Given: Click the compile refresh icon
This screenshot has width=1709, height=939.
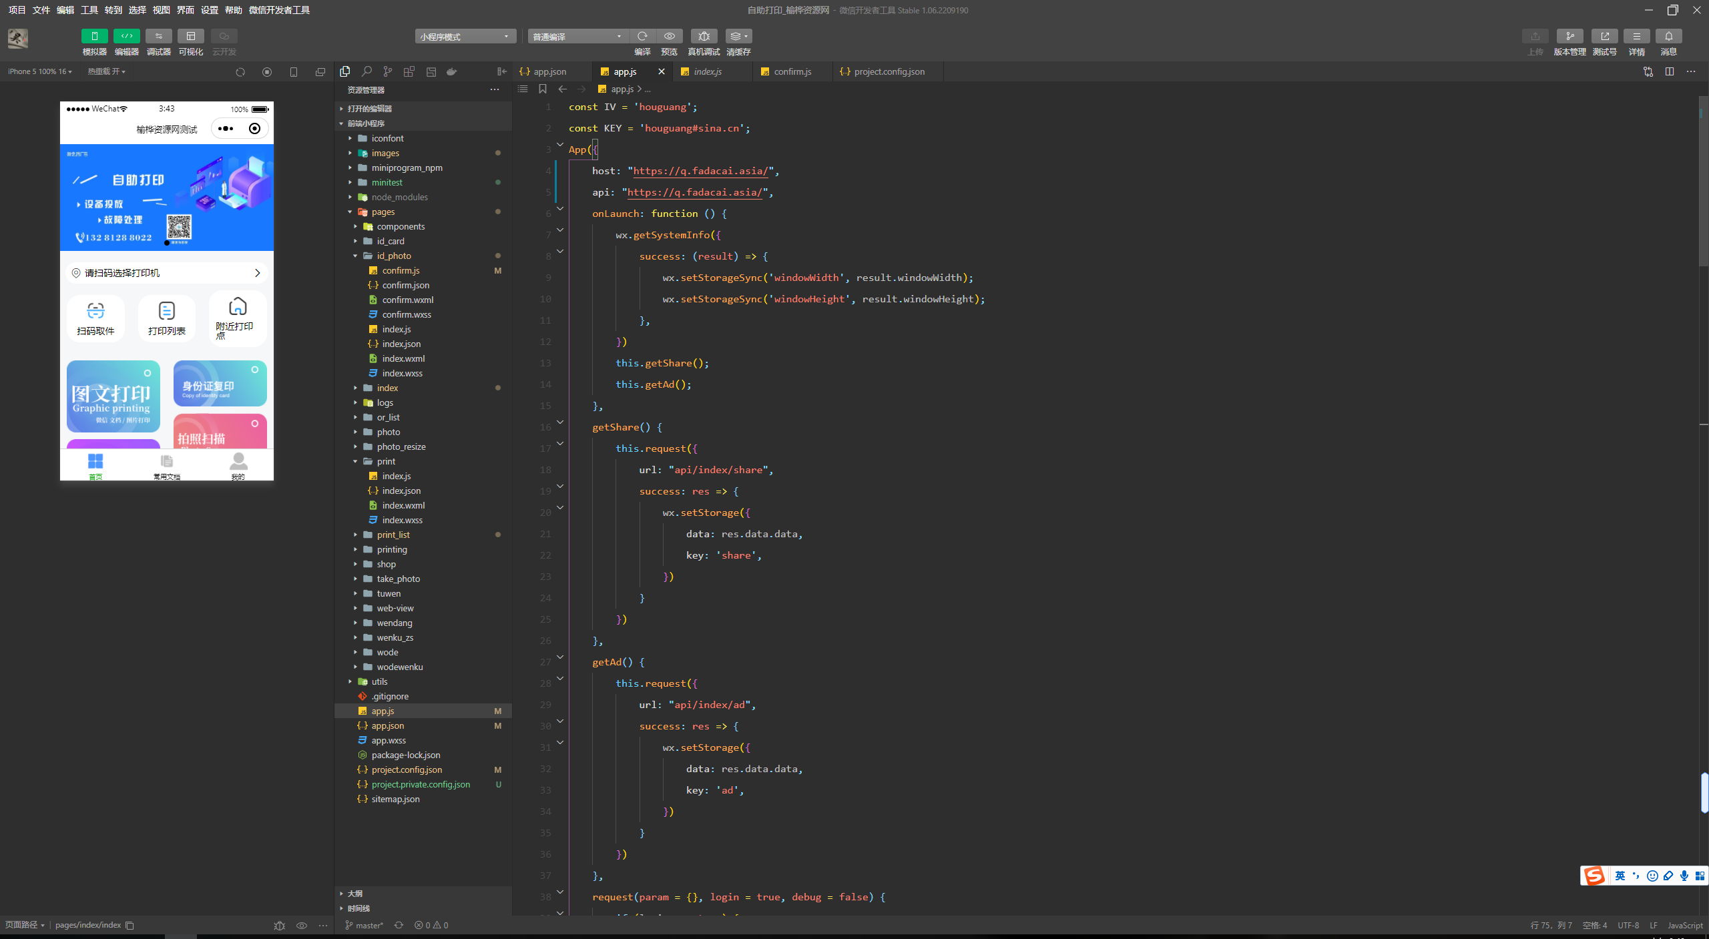Looking at the screenshot, I should coord(642,36).
